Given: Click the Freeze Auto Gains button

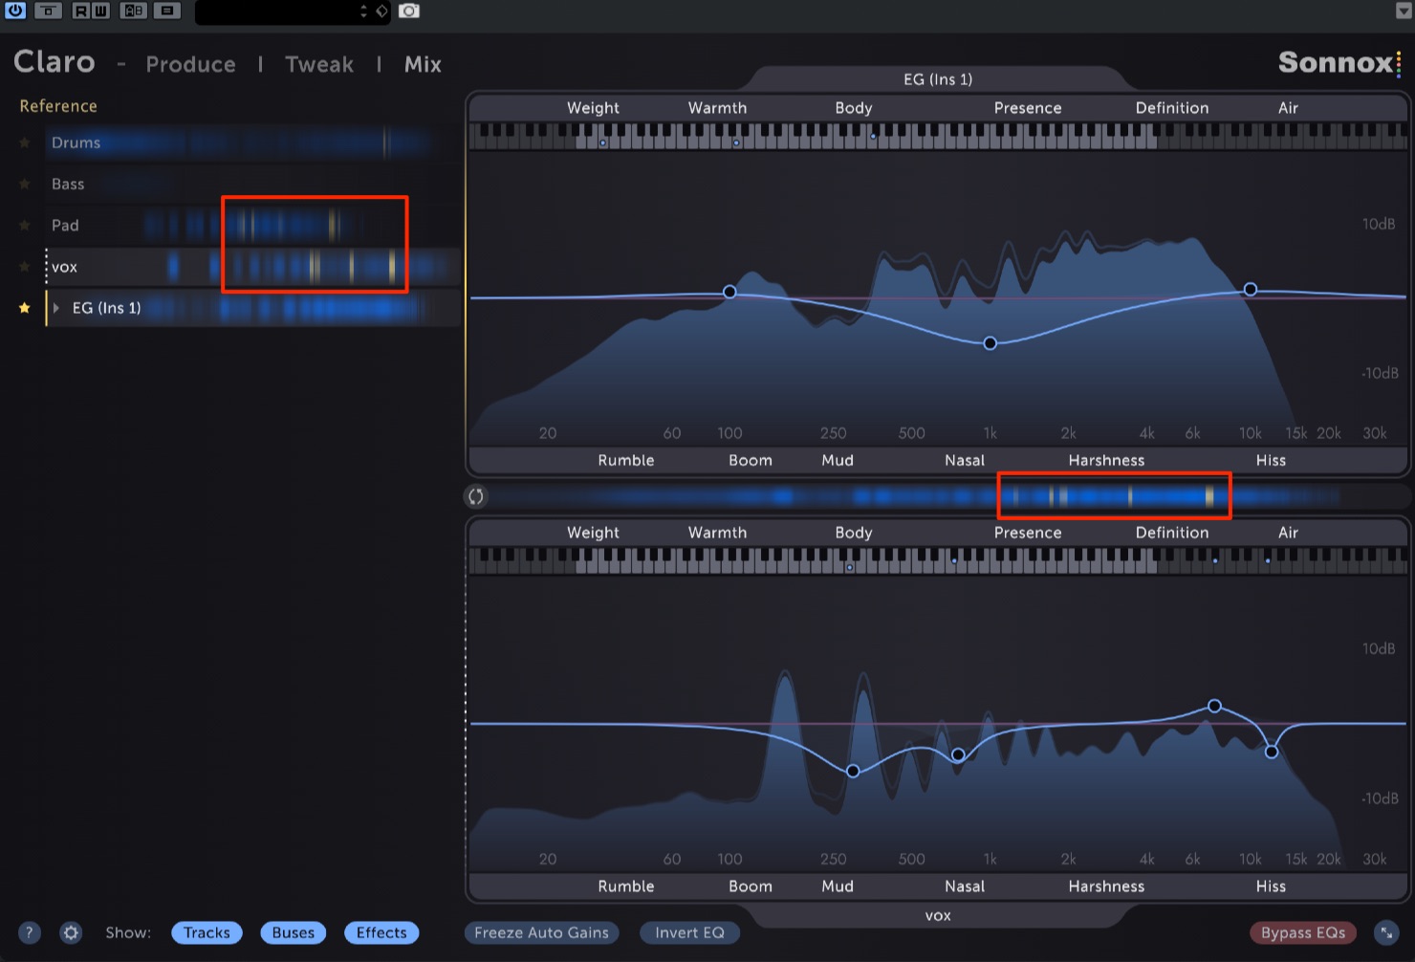Looking at the screenshot, I should point(541,932).
